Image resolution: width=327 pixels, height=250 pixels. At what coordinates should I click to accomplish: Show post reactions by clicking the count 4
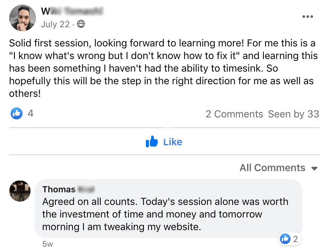point(31,114)
